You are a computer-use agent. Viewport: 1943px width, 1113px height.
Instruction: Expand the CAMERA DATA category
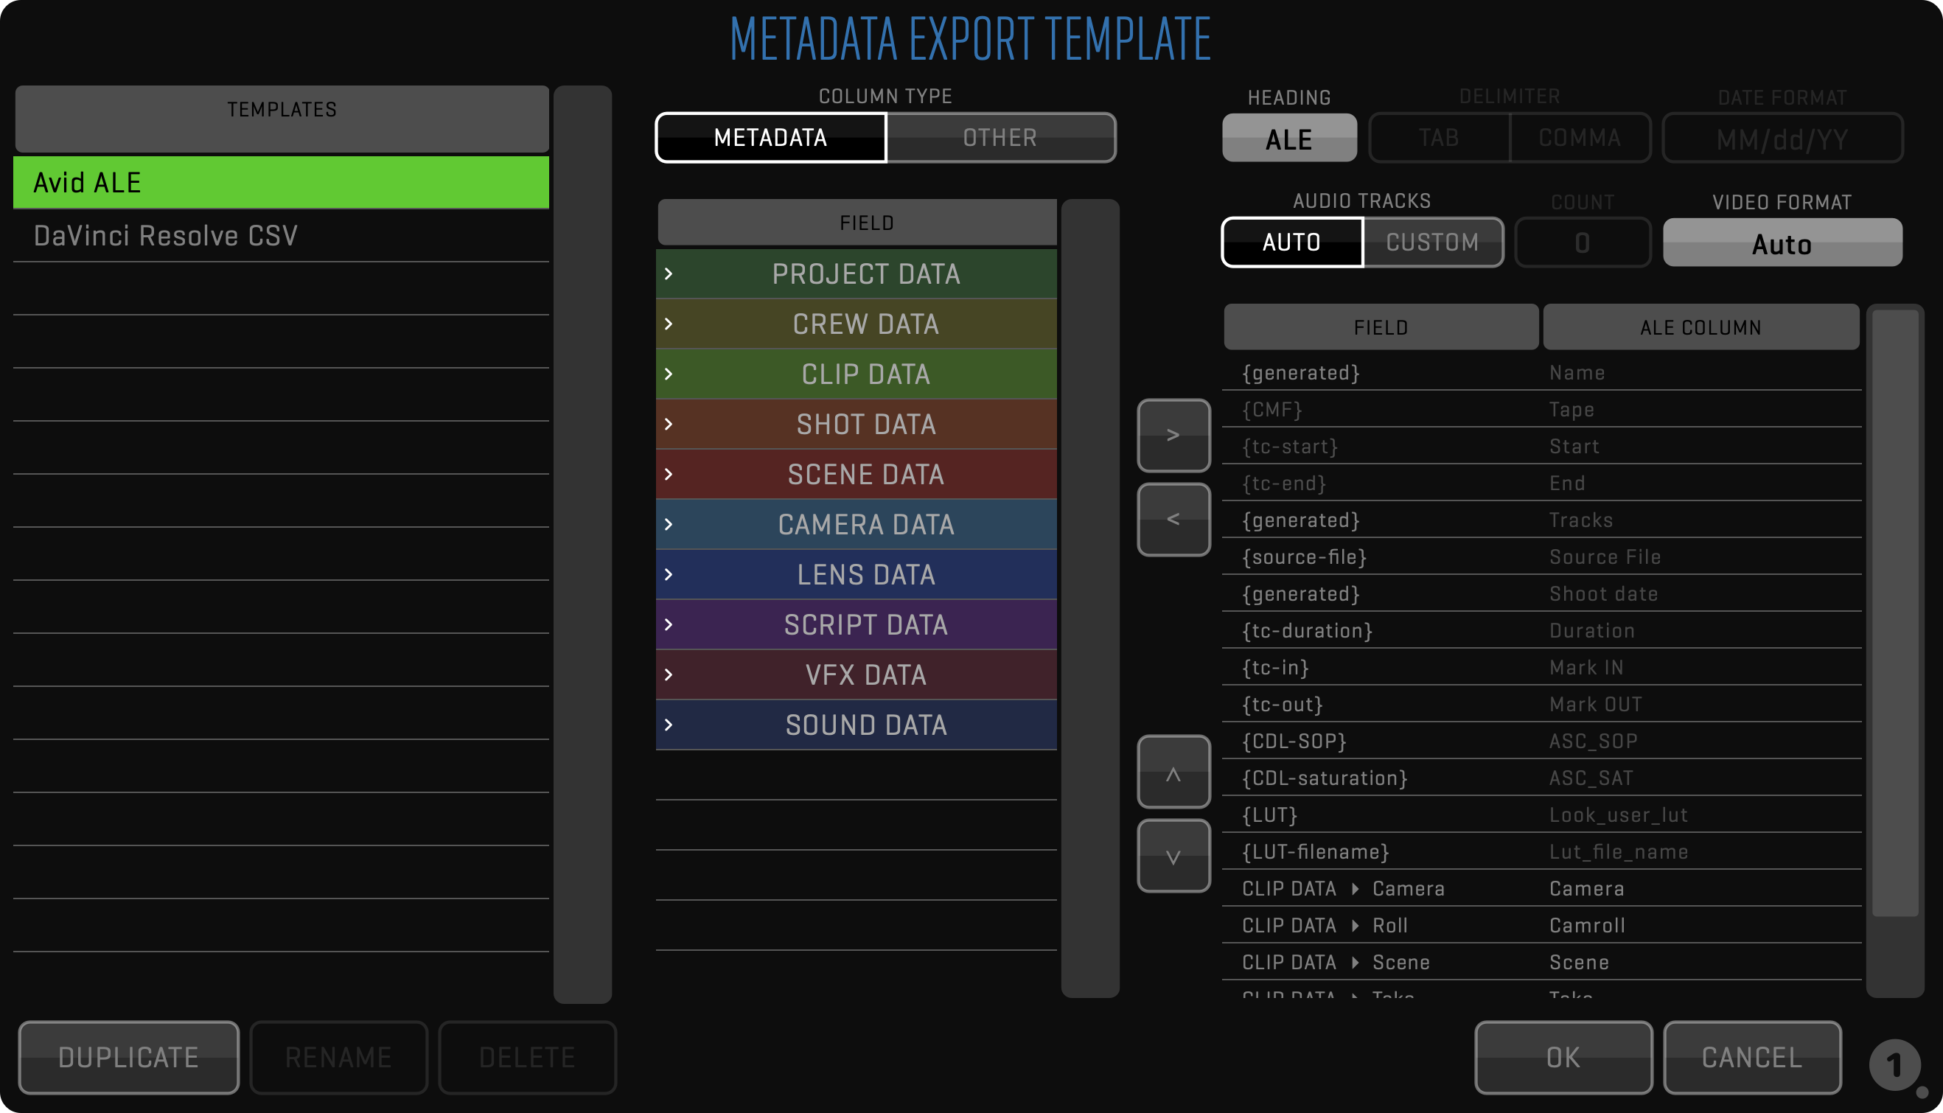tap(669, 524)
